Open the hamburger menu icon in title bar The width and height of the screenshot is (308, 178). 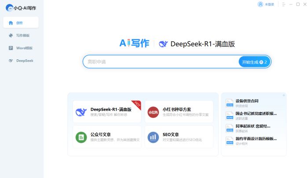(283, 4)
